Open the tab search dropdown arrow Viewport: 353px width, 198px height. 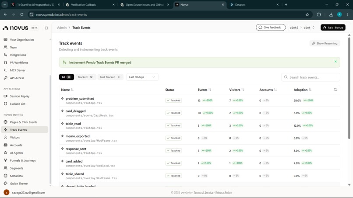pos(4,4)
